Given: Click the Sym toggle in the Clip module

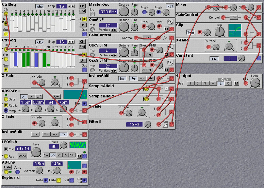Looking at the screenshot, I should tap(190, 32).
